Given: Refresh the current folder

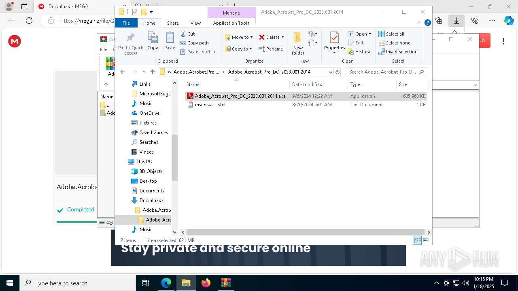Looking at the screenshot, I should click(x=338, y=72).
